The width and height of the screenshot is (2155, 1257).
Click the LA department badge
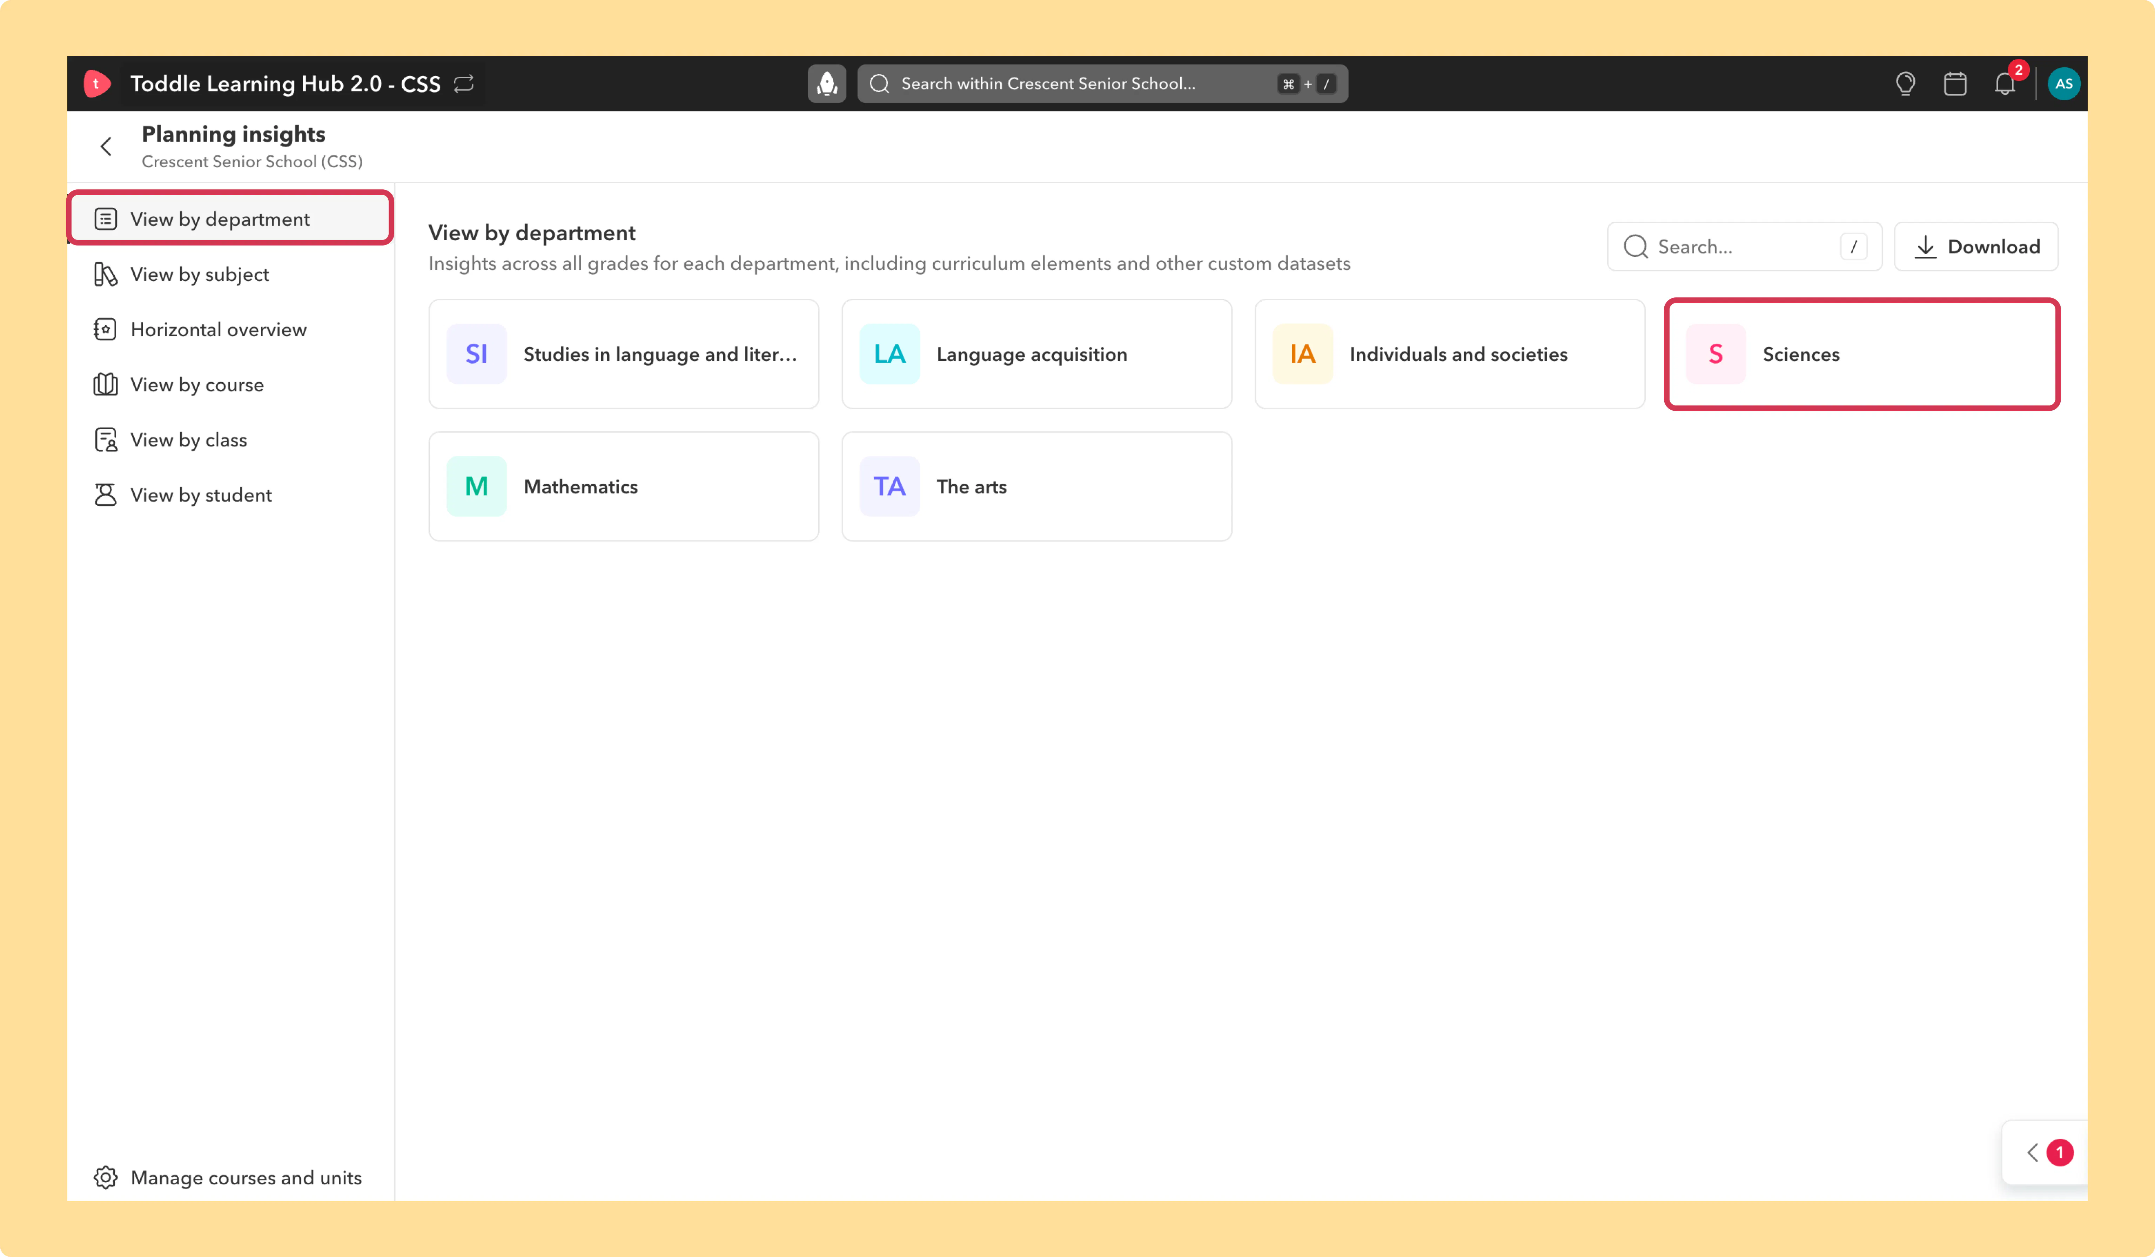889,354
